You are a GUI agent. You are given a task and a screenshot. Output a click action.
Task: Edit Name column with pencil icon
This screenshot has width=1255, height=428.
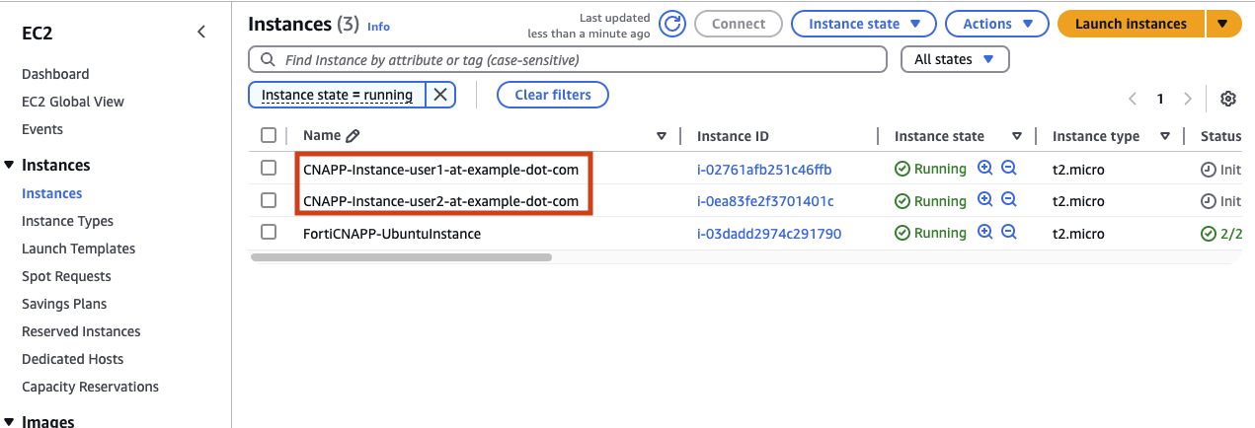[x=353, y=136]
